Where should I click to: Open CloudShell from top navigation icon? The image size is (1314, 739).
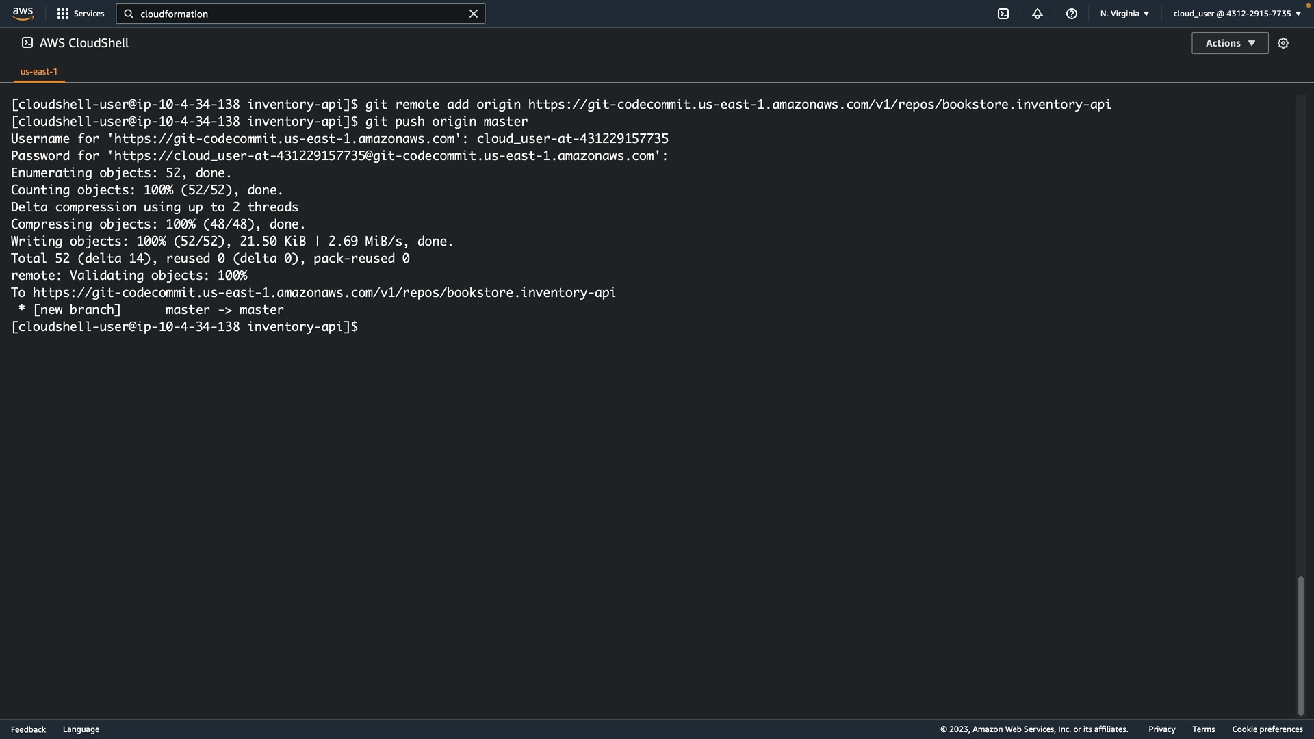point(1003,14)
